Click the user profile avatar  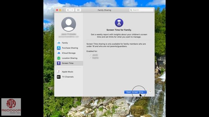point(69,24)
